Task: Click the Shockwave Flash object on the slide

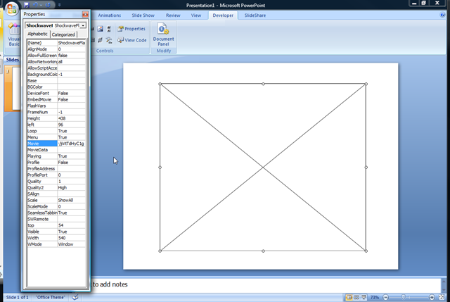Action: (263, 168)
